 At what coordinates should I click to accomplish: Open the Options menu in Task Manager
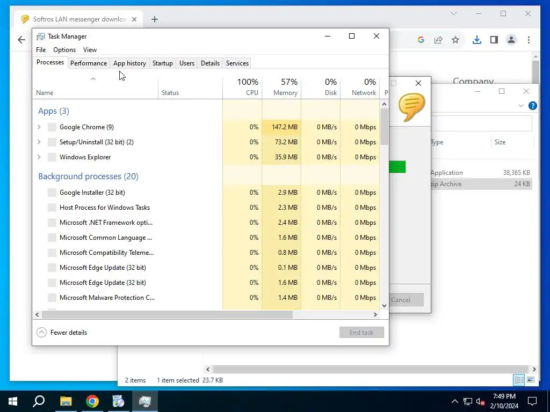[x=64, y=50]
